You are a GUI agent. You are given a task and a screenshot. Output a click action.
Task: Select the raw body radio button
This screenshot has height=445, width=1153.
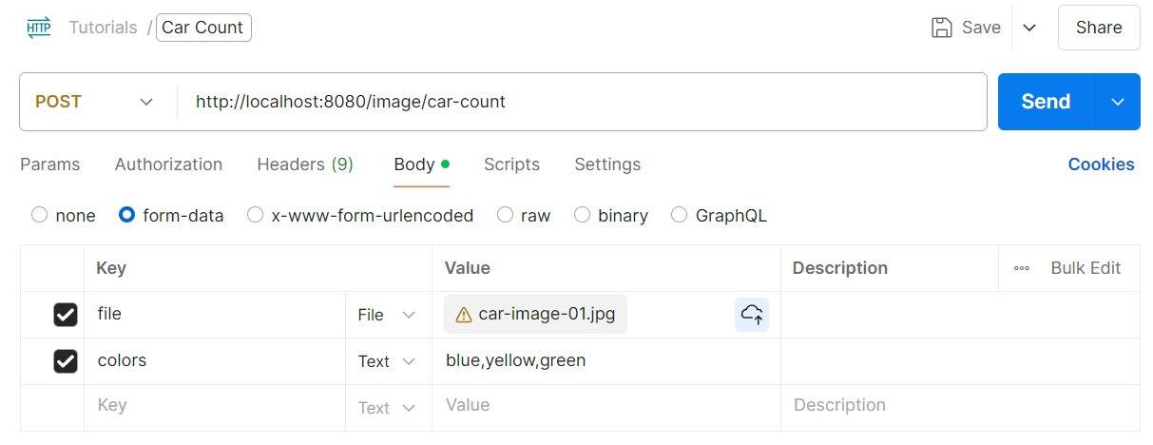[506, 215]
